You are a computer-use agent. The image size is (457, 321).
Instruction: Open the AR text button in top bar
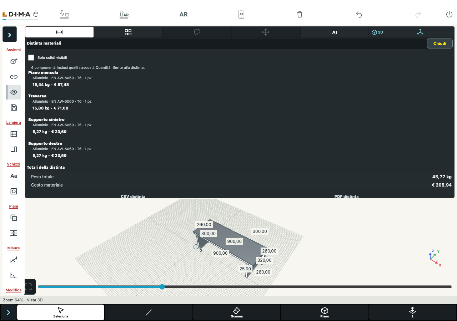point(184,14)
